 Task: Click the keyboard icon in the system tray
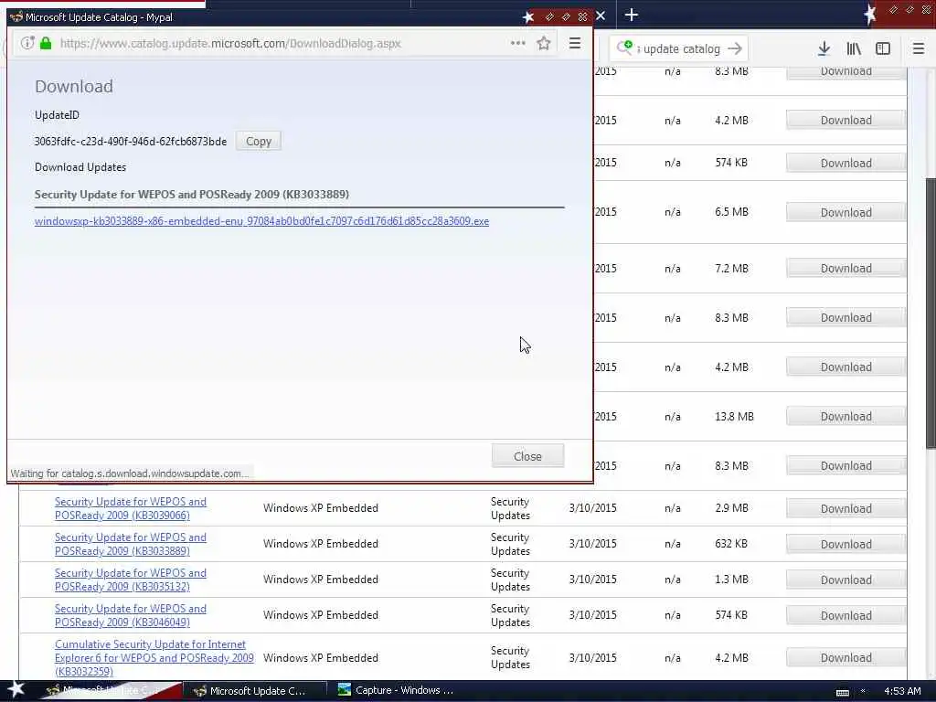pyautogui.click(x=842, y=693)
